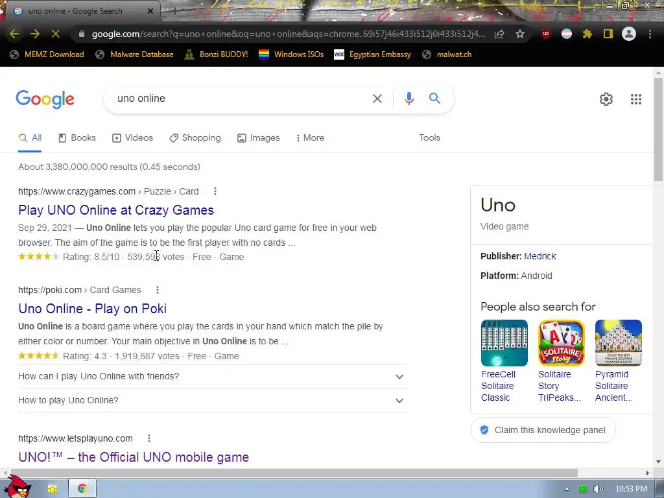Switch to the Shopping tab

click(x=195, y=137)
